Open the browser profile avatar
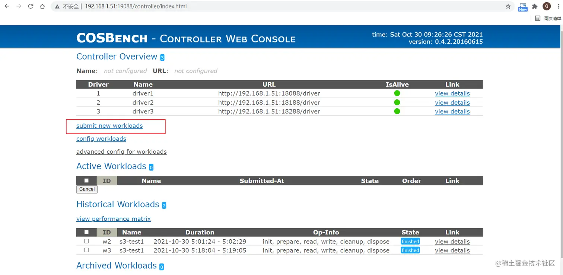This screenshot has height=275, width=563. pyautogui.click(x=547, y=6)
